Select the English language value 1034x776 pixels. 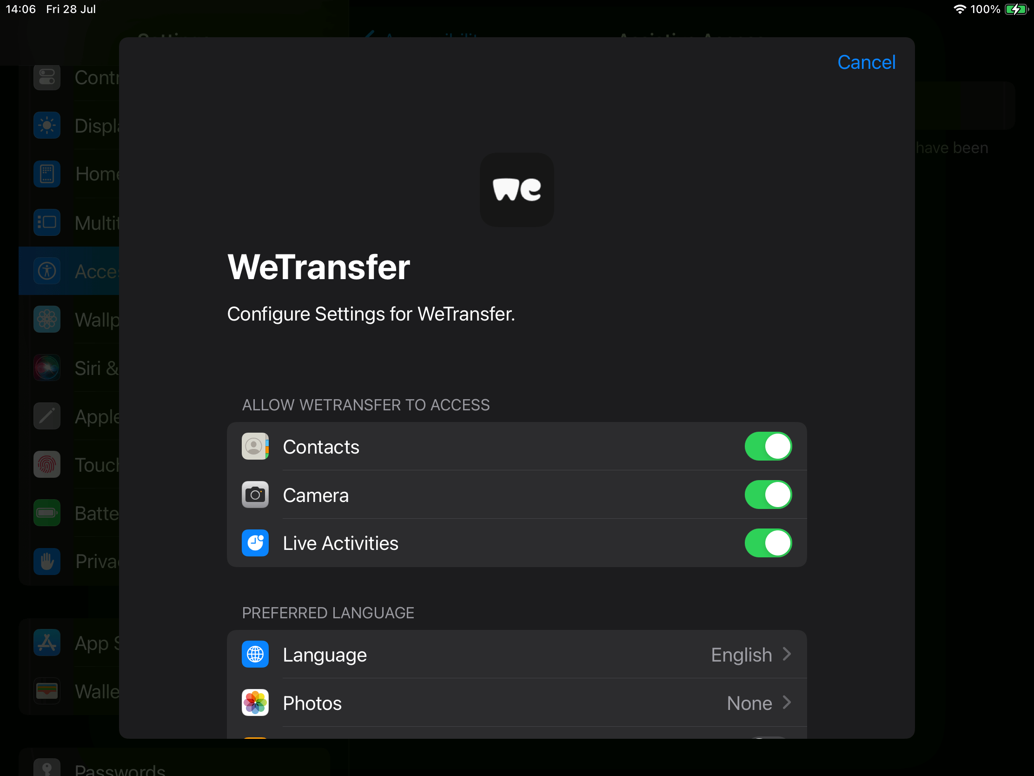pos(741,655)
